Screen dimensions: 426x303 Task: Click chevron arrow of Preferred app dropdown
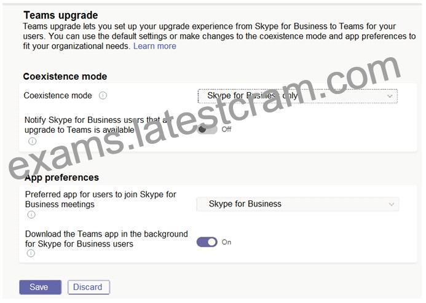[391, 204]
